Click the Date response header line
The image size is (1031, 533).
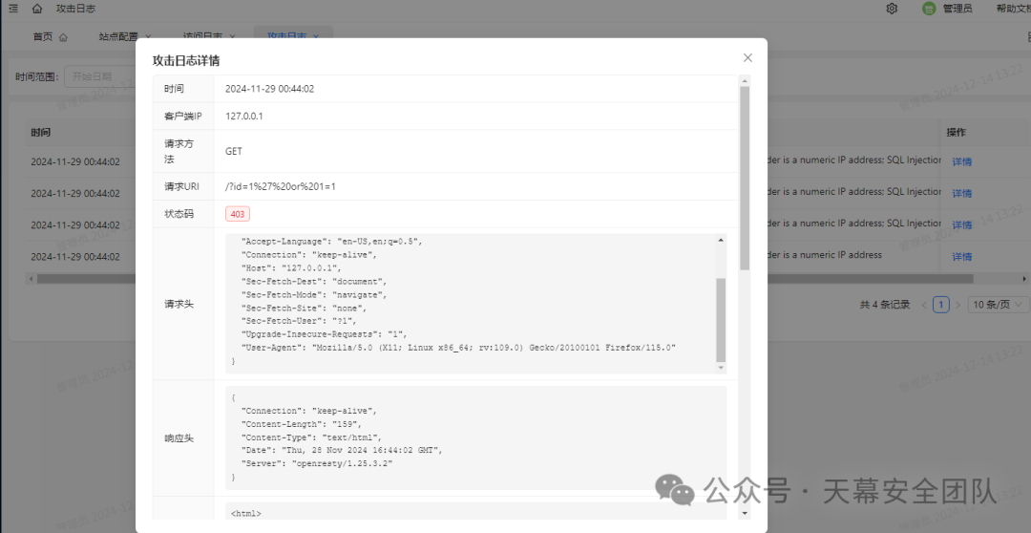(341, 450)
